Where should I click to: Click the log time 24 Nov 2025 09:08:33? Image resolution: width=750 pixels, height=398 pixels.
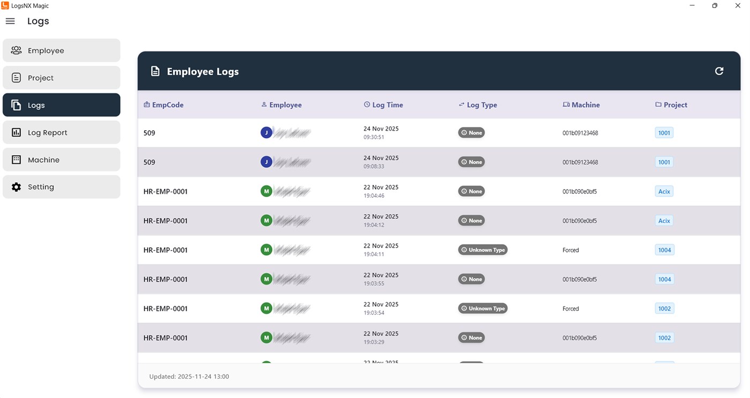(x=381, y=162)
